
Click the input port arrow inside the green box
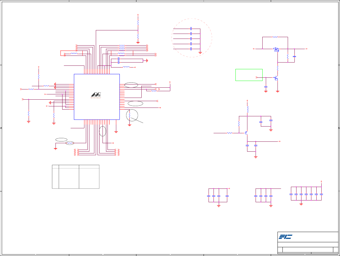pos(256,77)
